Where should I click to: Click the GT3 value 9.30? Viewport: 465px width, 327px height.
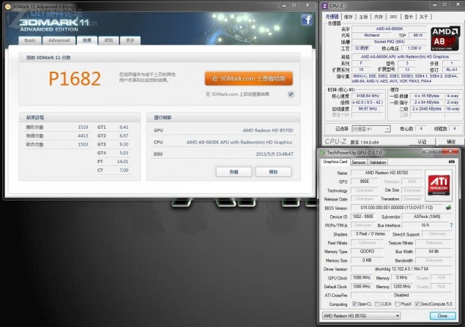(124, 144)
